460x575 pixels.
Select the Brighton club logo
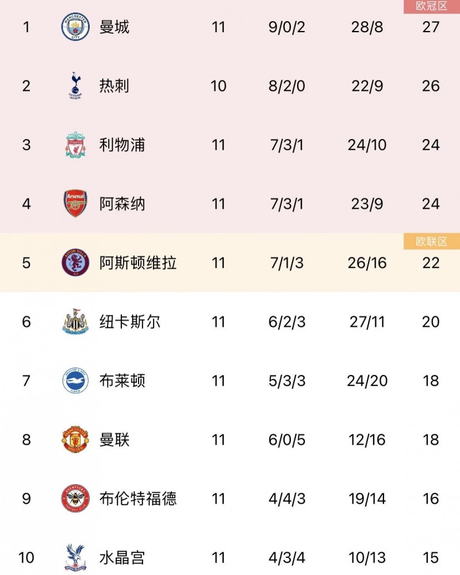[75, 381]
